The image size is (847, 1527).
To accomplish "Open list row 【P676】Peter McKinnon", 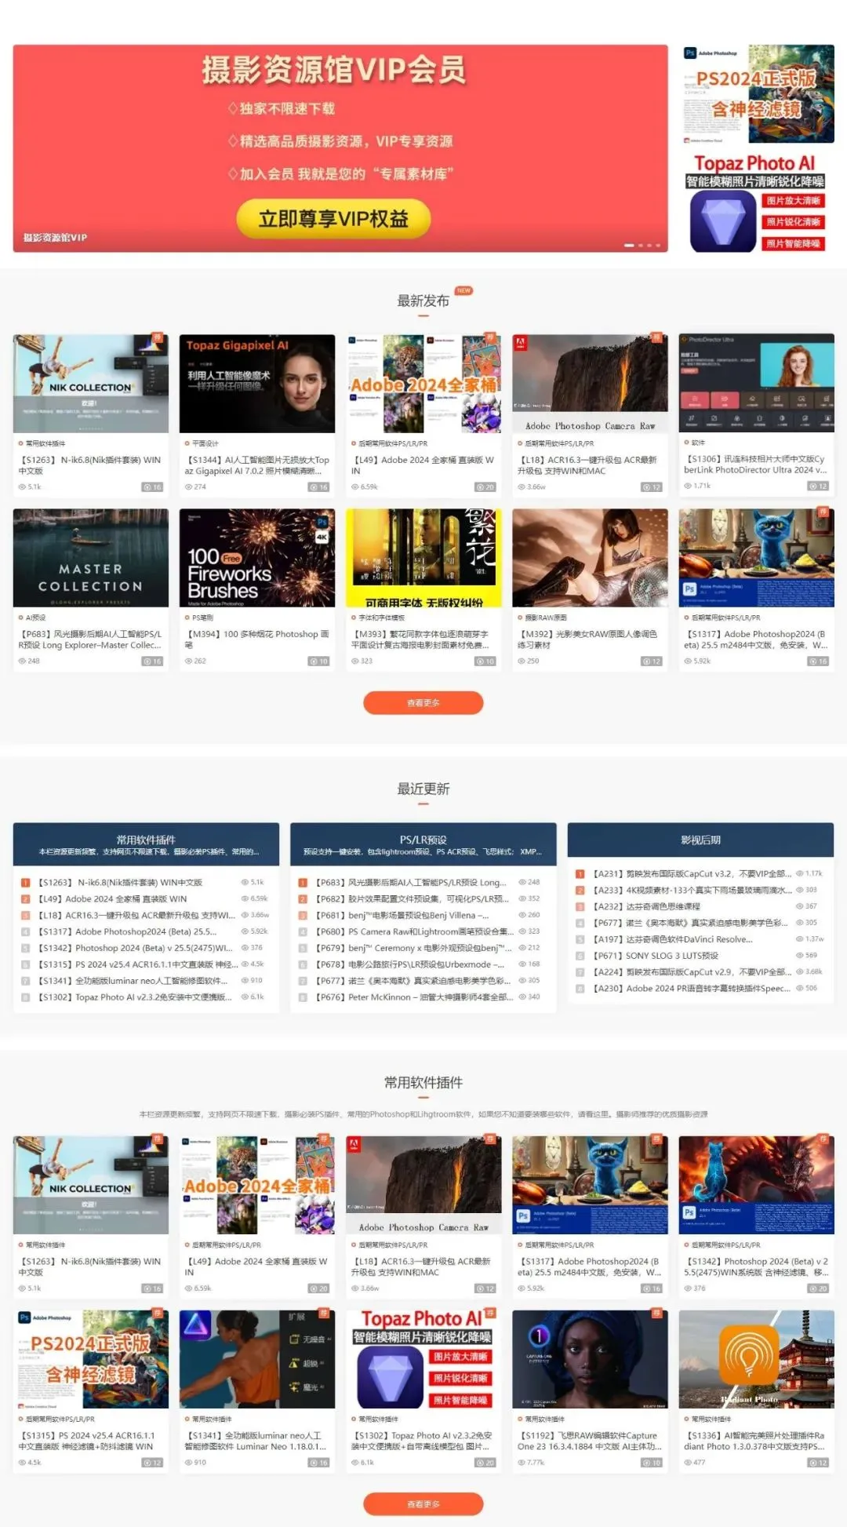I will [x=415, y=997].
